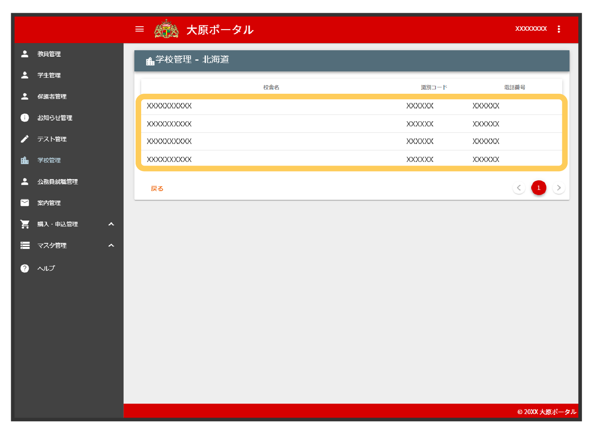Click the Ohara portal crest logo

coord(166,29)
